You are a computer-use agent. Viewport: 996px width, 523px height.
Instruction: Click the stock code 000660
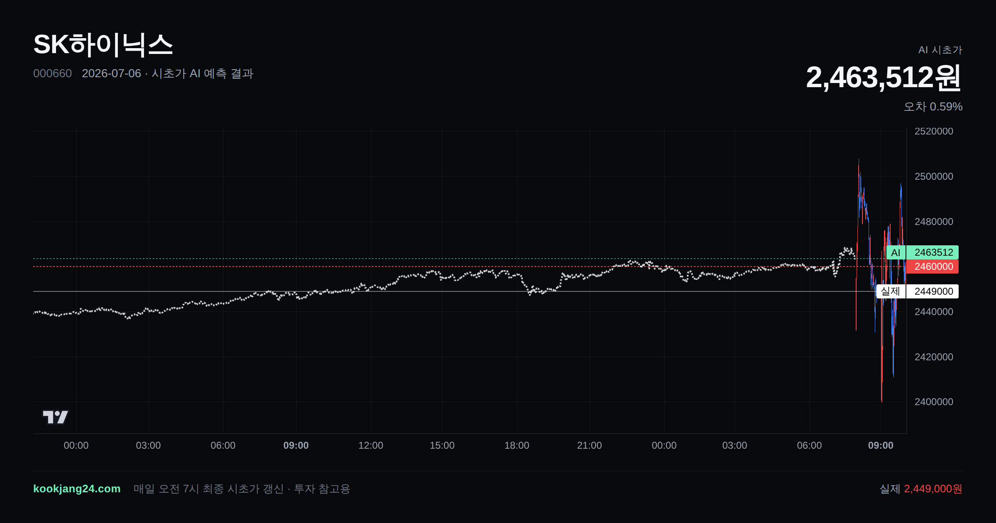point(52,73)
